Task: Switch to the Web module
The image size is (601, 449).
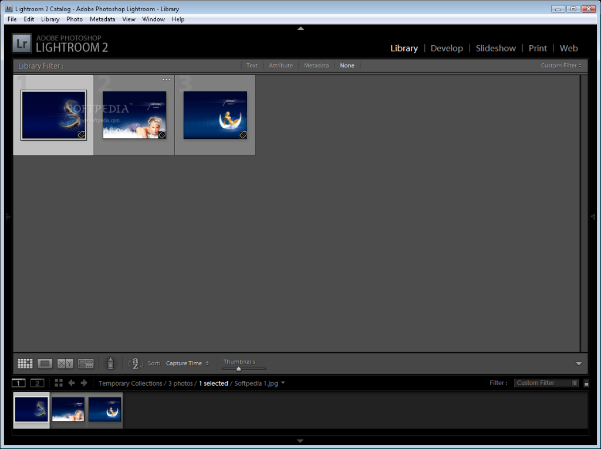Action: coord(568,48)
